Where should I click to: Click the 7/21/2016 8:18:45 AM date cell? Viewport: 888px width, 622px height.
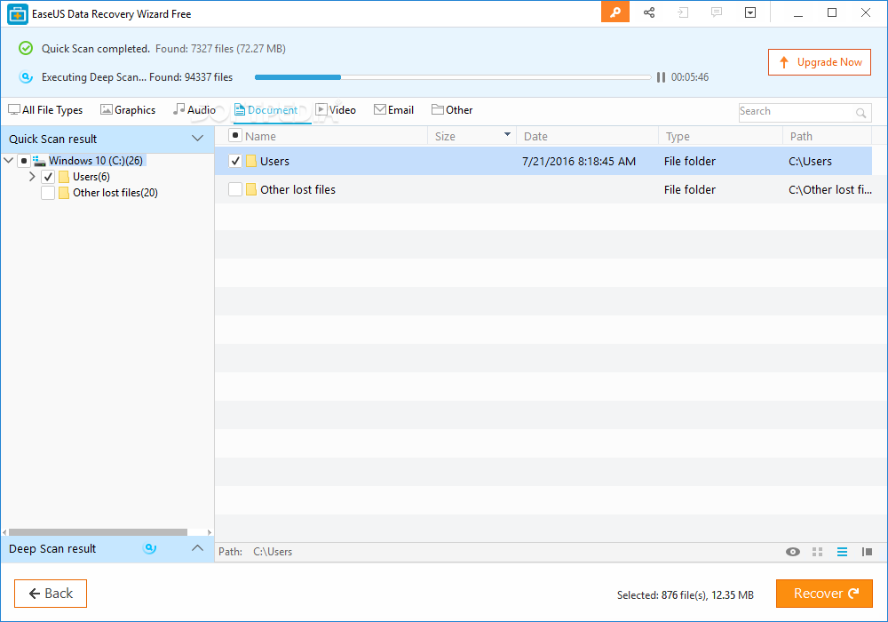coord(579,161)
